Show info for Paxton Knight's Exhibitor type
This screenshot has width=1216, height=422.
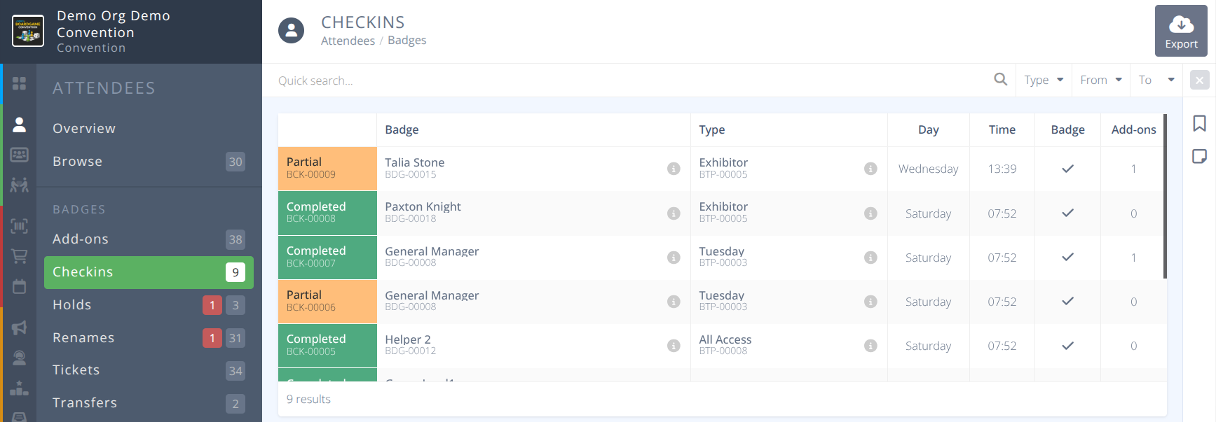pos(870,213)
